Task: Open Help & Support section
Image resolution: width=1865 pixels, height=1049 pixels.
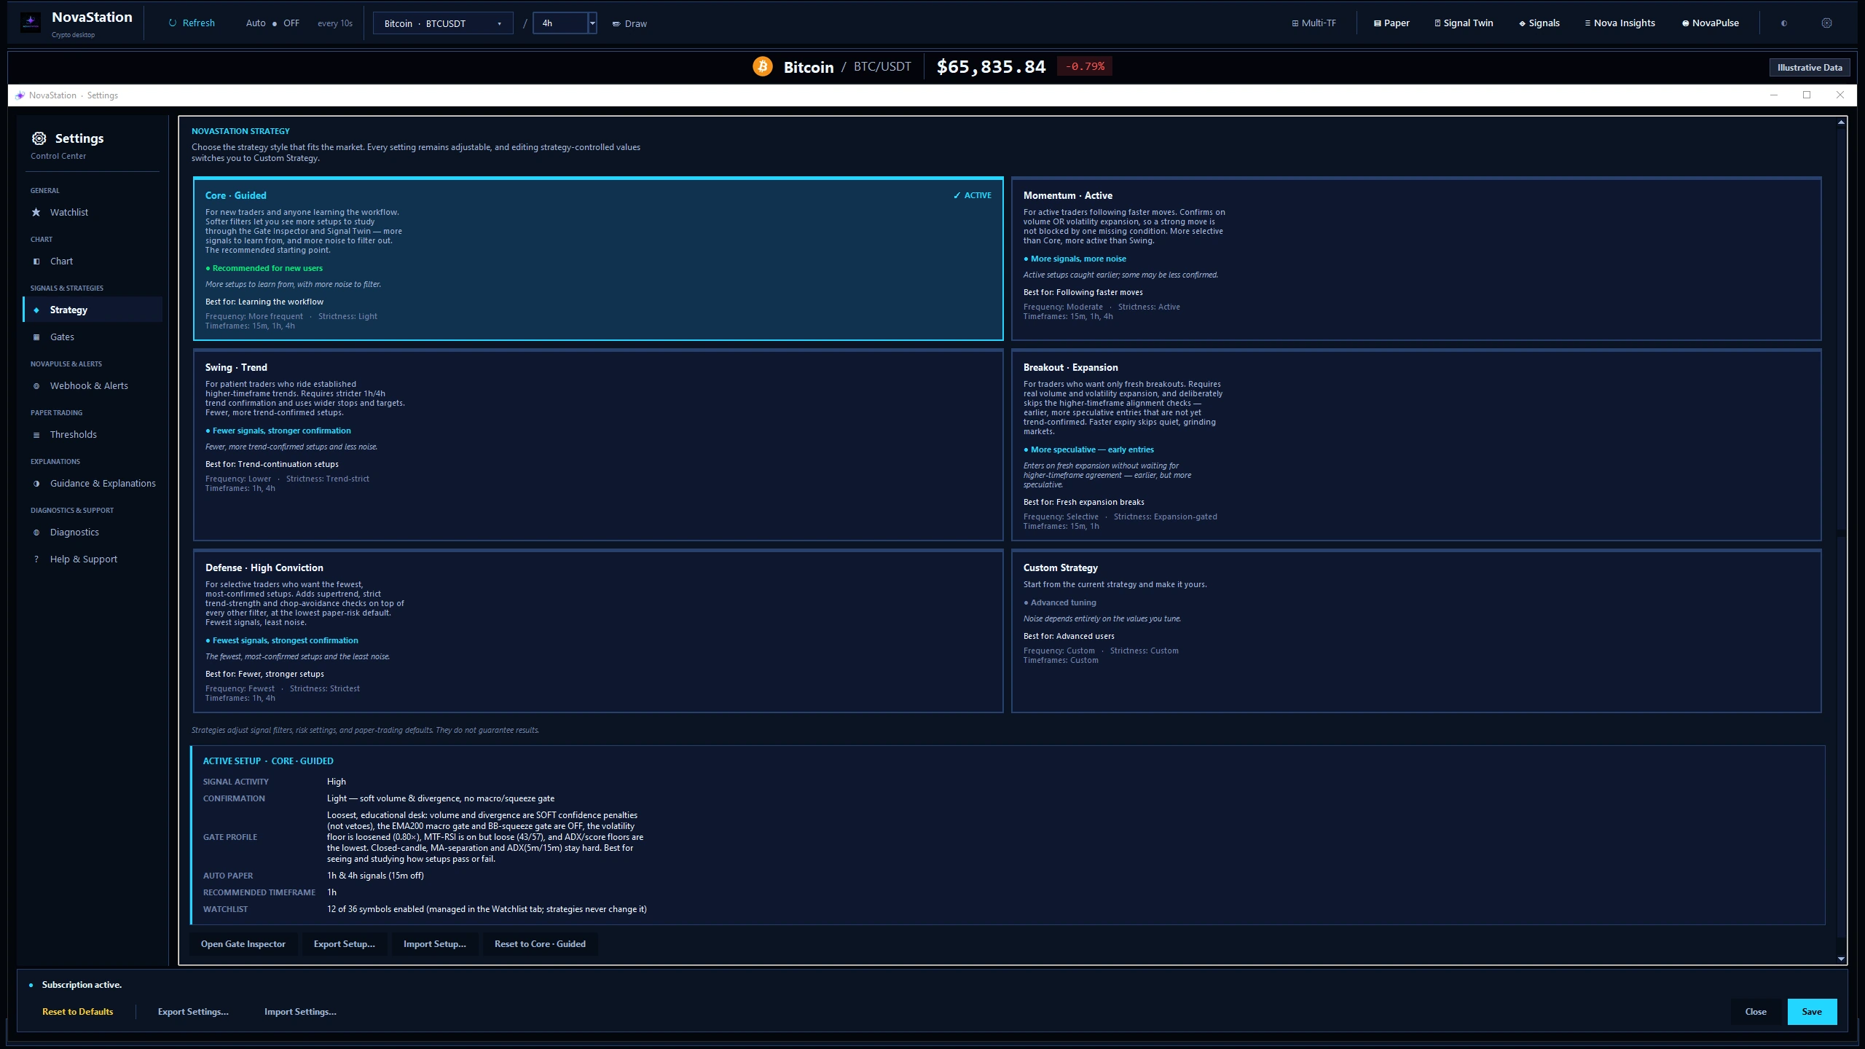Action: coord(93,559)
